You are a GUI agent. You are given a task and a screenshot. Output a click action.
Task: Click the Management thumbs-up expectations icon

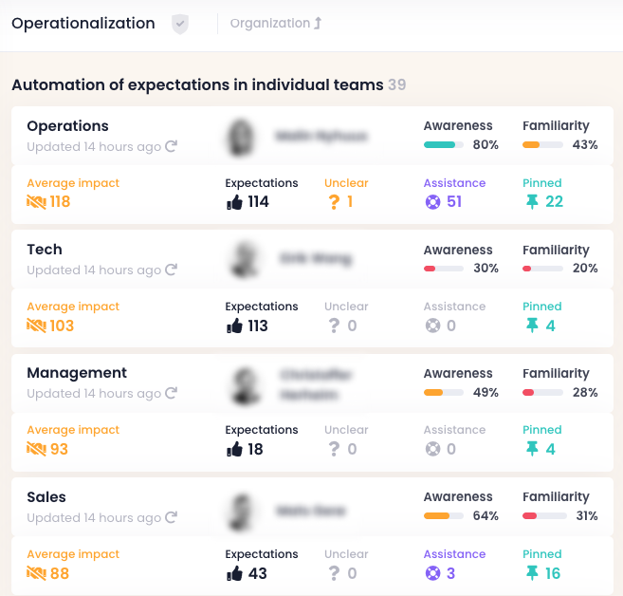(x=234, y=450)
